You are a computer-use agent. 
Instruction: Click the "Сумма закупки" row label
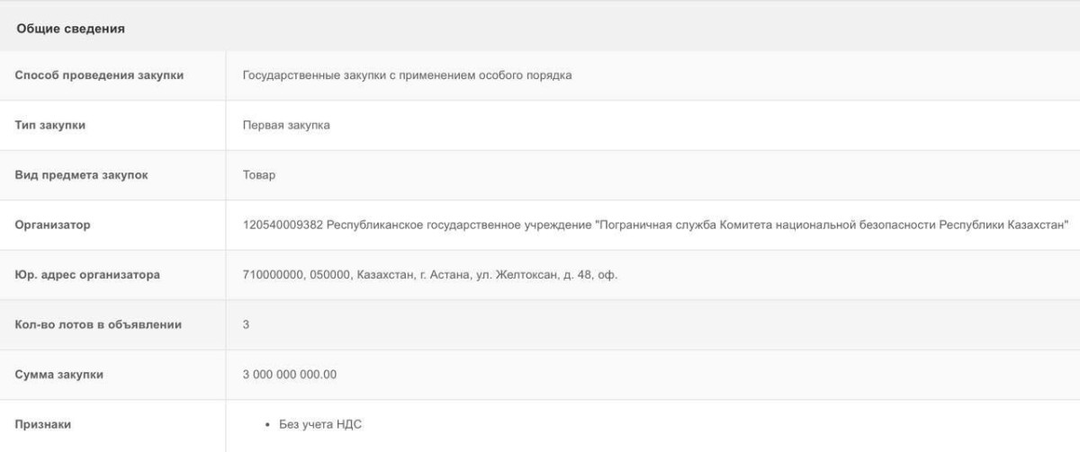(x=59, y=375)
